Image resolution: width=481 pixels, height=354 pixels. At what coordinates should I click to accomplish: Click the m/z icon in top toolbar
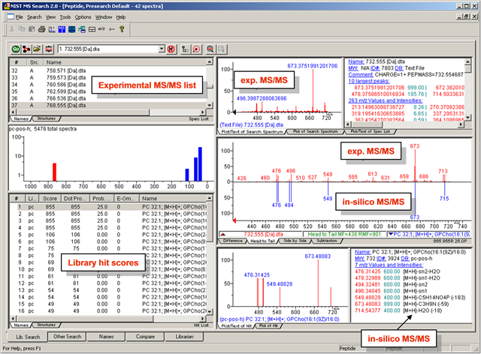[x=101, y=30]
